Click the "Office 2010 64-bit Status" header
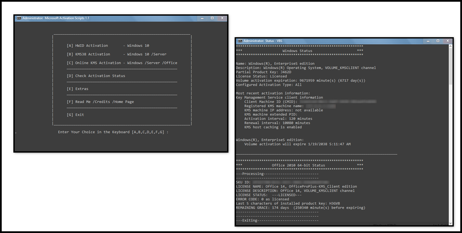This screenshot has width=462, height=233. (x=298, y=165)
